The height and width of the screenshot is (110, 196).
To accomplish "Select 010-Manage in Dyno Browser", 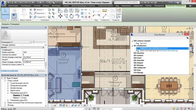I will (x=138, y=73).
